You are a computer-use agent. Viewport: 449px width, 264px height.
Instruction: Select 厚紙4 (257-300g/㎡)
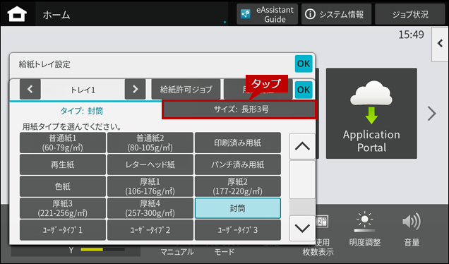pos(150,208)
